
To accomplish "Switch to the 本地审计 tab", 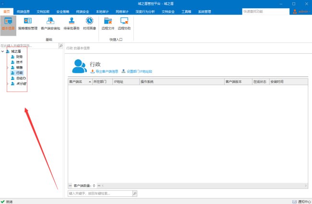I will 102,12.
